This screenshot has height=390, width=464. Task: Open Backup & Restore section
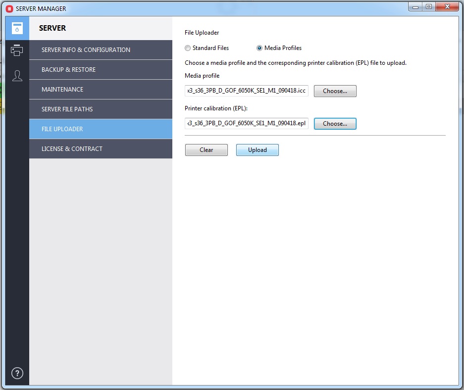point(101,70)
